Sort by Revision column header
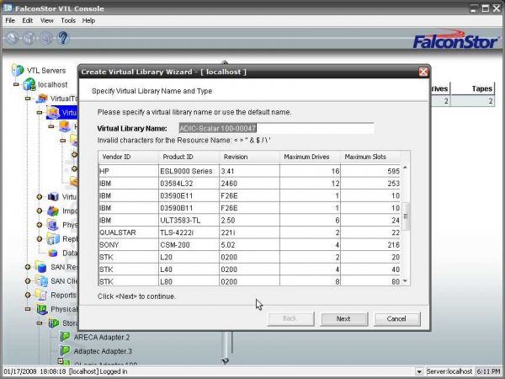 click(249, 157)
